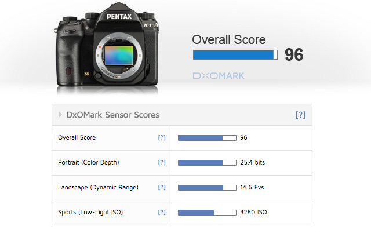Expand the DxOMark Sensor Scores triangle

coord(60,115)
